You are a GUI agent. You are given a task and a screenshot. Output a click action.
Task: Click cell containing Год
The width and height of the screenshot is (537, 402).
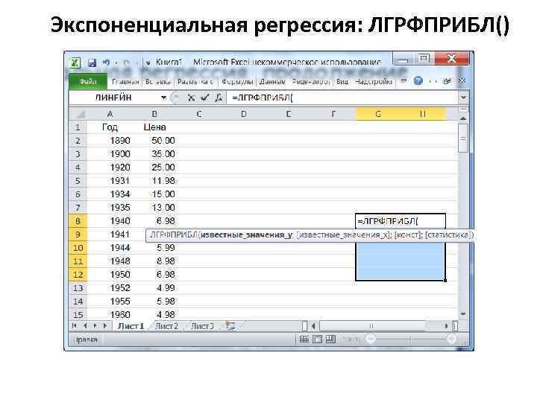click(110, 127)
